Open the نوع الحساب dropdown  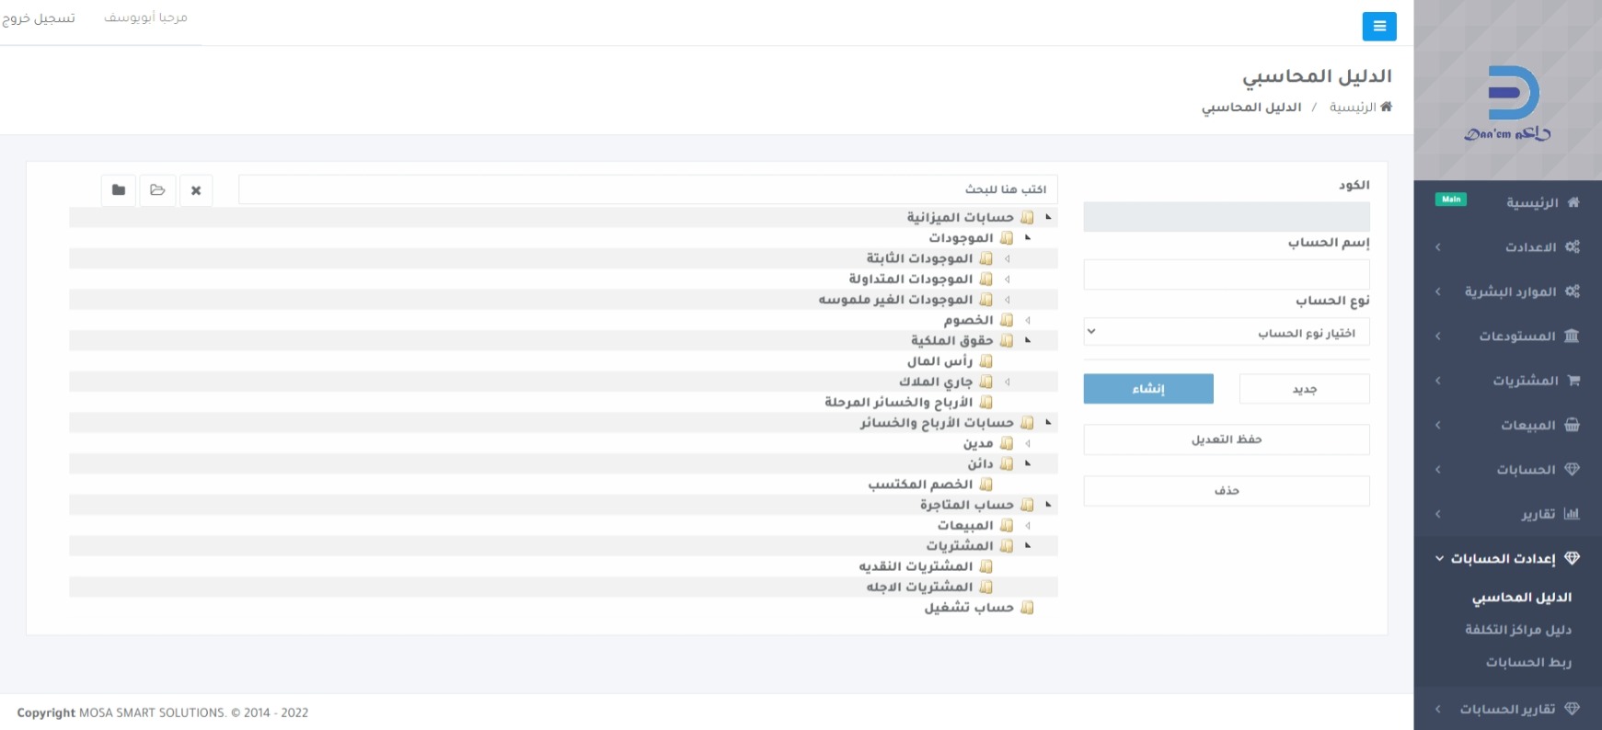point(1226,332)
